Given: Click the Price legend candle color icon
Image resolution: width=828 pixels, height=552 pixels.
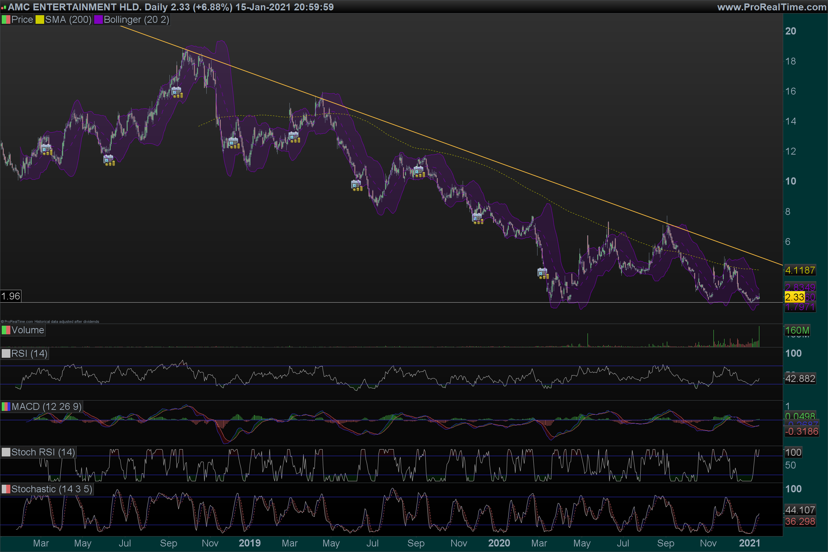Looking at the screenshot, I should pyautogui.click(x=6, y=20).
